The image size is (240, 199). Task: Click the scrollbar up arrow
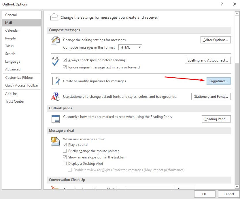(237, 14)
